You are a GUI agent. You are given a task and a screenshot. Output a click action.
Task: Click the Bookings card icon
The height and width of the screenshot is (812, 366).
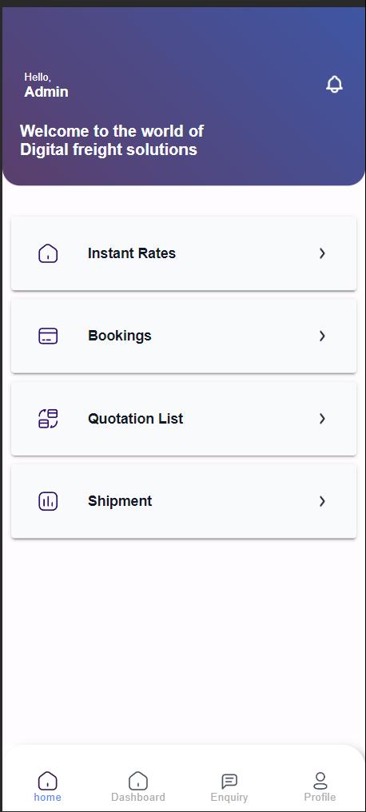pos(48,336)
